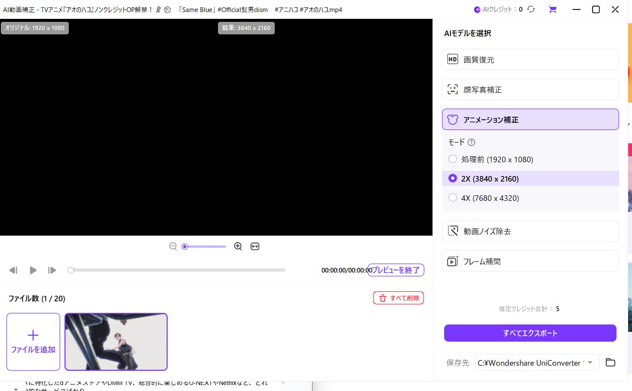632x391 pixels.
Task: Click the AI credit coin icon
Action: click(477, 9)
